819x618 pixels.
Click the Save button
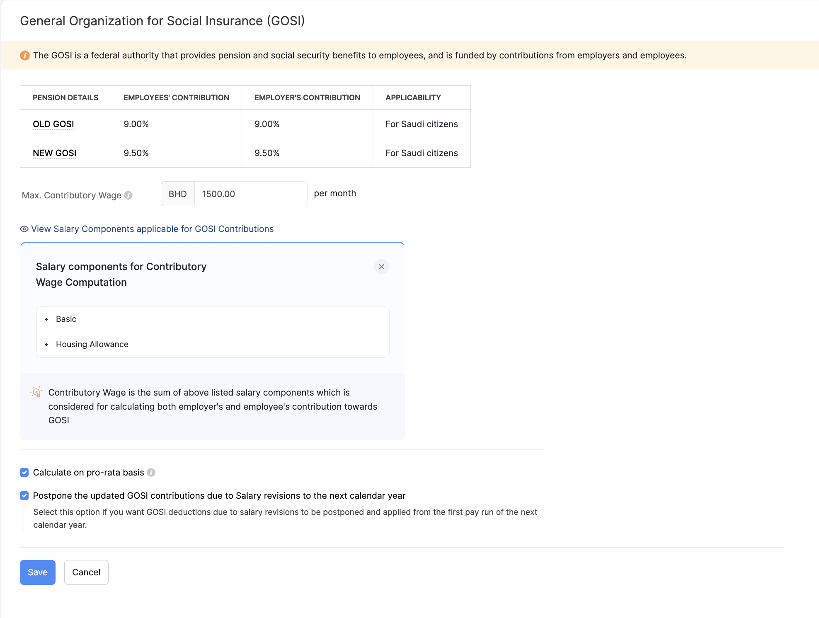tap(38, 572)
